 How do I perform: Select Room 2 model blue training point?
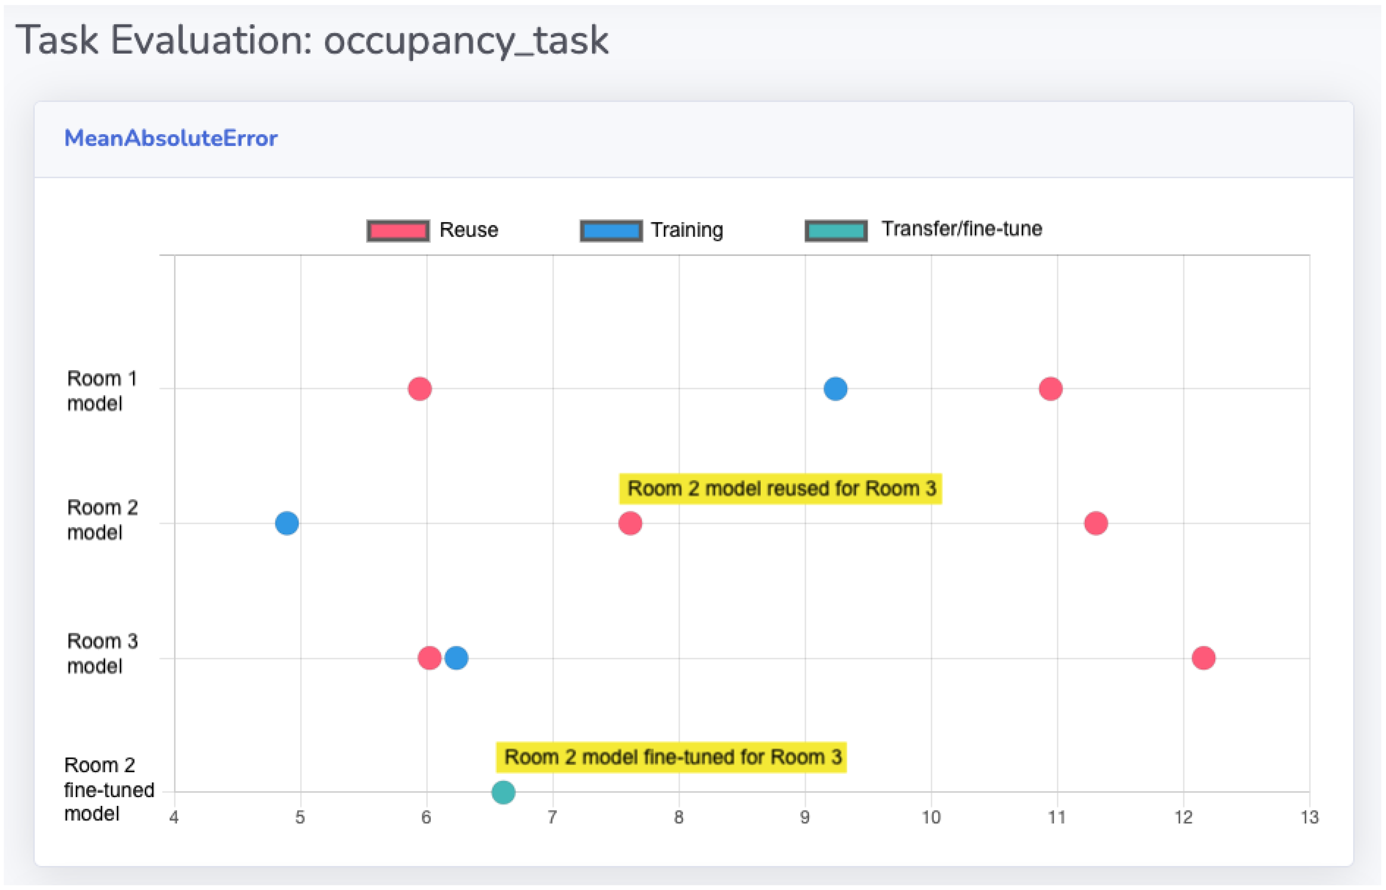(287, 523)
